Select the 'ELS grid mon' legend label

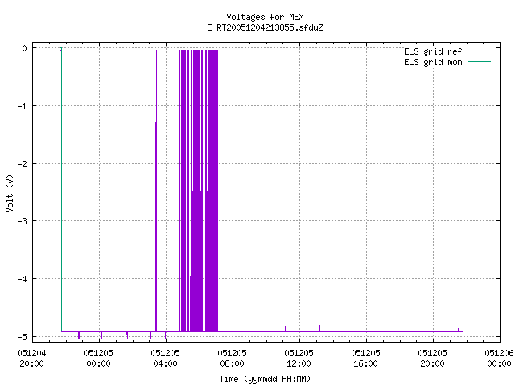click(433, 62)
